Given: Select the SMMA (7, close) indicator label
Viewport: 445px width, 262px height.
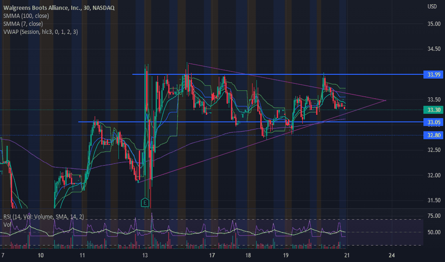Looking at the screenshot, I should pyautogui.click(x=23, y=24).
